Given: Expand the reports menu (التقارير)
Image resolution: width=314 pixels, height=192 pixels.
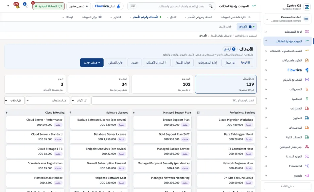Looking at the screenshot, I should click(x=115, y=17).
